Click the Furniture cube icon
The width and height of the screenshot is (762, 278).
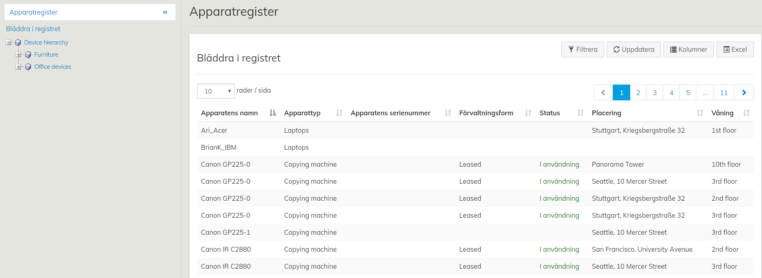(28, 55)
